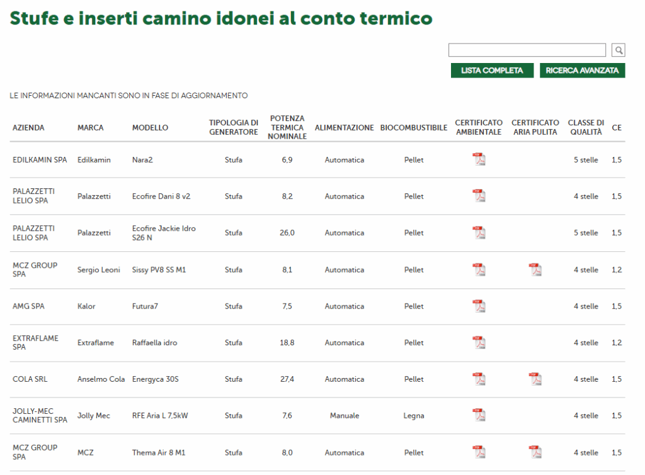
Task: Click 5 stelle in the Nara2 row
Action: point(586,159)
